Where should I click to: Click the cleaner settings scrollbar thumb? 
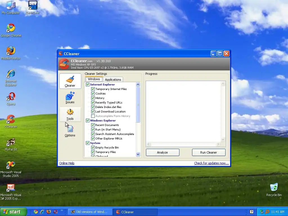(138, 105)
